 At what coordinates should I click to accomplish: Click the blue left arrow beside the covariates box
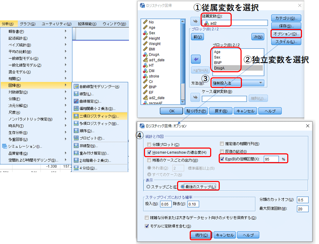click(x=195, y=59)
